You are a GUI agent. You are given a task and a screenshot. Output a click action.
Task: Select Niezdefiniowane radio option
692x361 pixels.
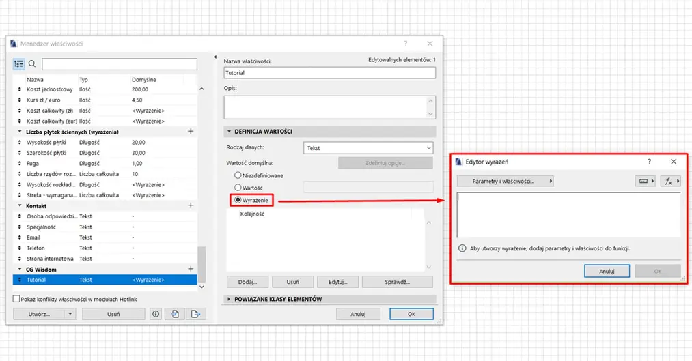click(238, 175)
